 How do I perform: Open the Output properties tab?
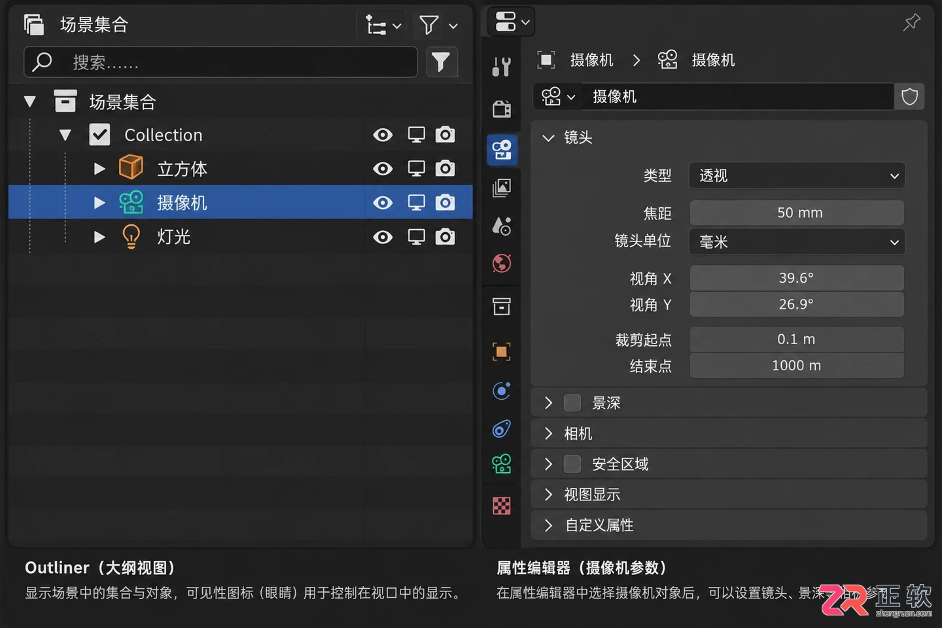pyautogui.click(x=502, y=150)
